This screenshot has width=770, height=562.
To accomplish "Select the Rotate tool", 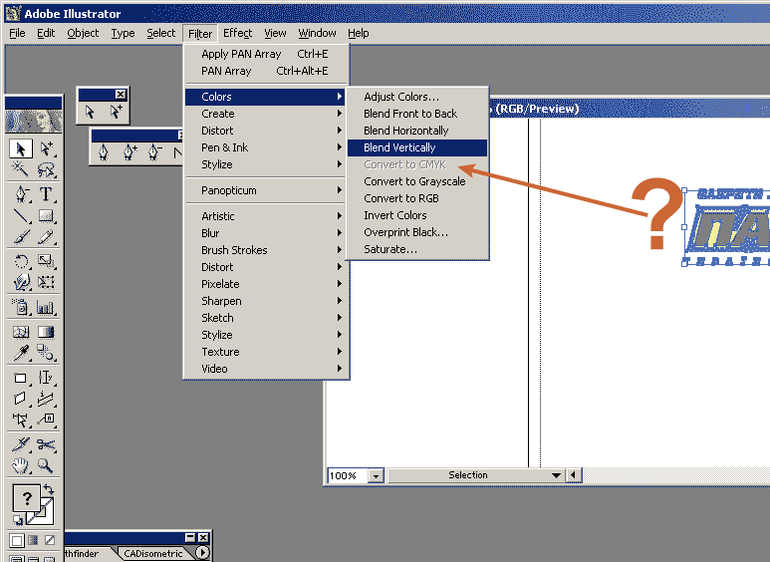I will (x=21, y=261).
